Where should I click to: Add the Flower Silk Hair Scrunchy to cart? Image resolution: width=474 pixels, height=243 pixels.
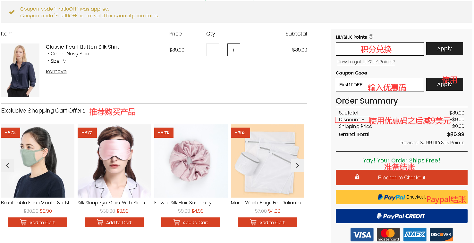(x=190, y=223)
